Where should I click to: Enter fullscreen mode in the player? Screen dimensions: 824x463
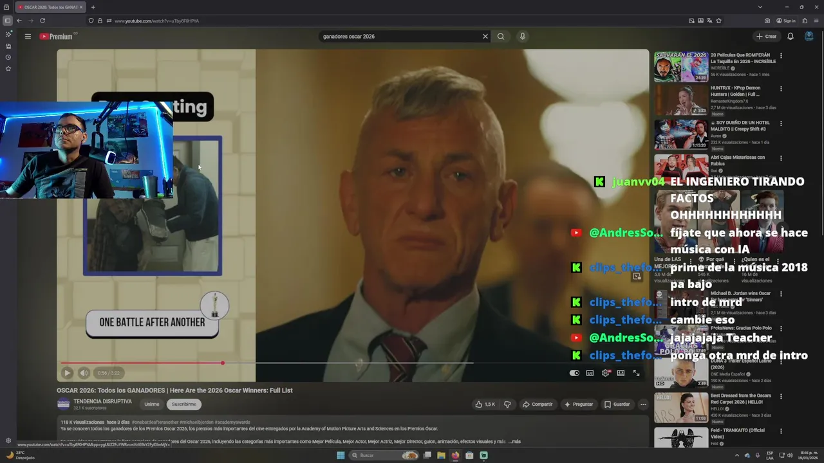[x=636, y=373]
